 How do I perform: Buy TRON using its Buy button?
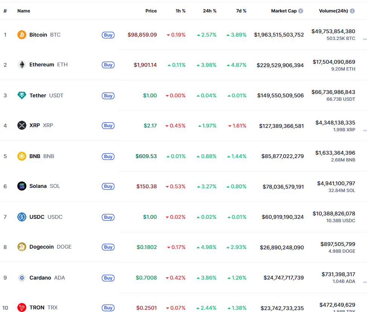click(x=108, y=308)
